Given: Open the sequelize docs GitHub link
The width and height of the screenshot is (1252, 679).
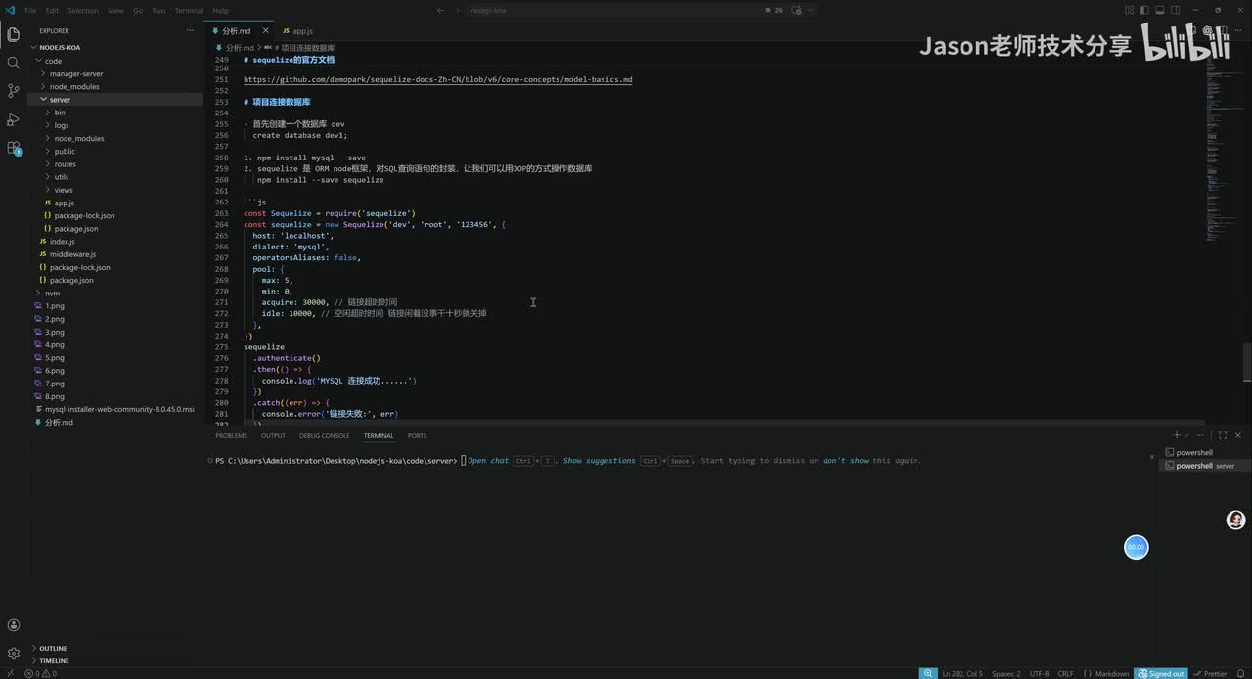Looking at the screenshot, I should (x=438, y=79).
